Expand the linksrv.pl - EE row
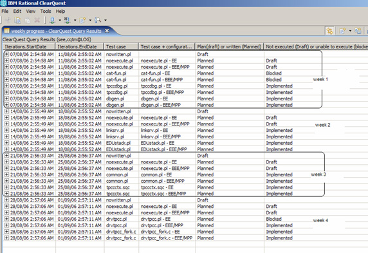368x253 pixels. pos(6,130)
